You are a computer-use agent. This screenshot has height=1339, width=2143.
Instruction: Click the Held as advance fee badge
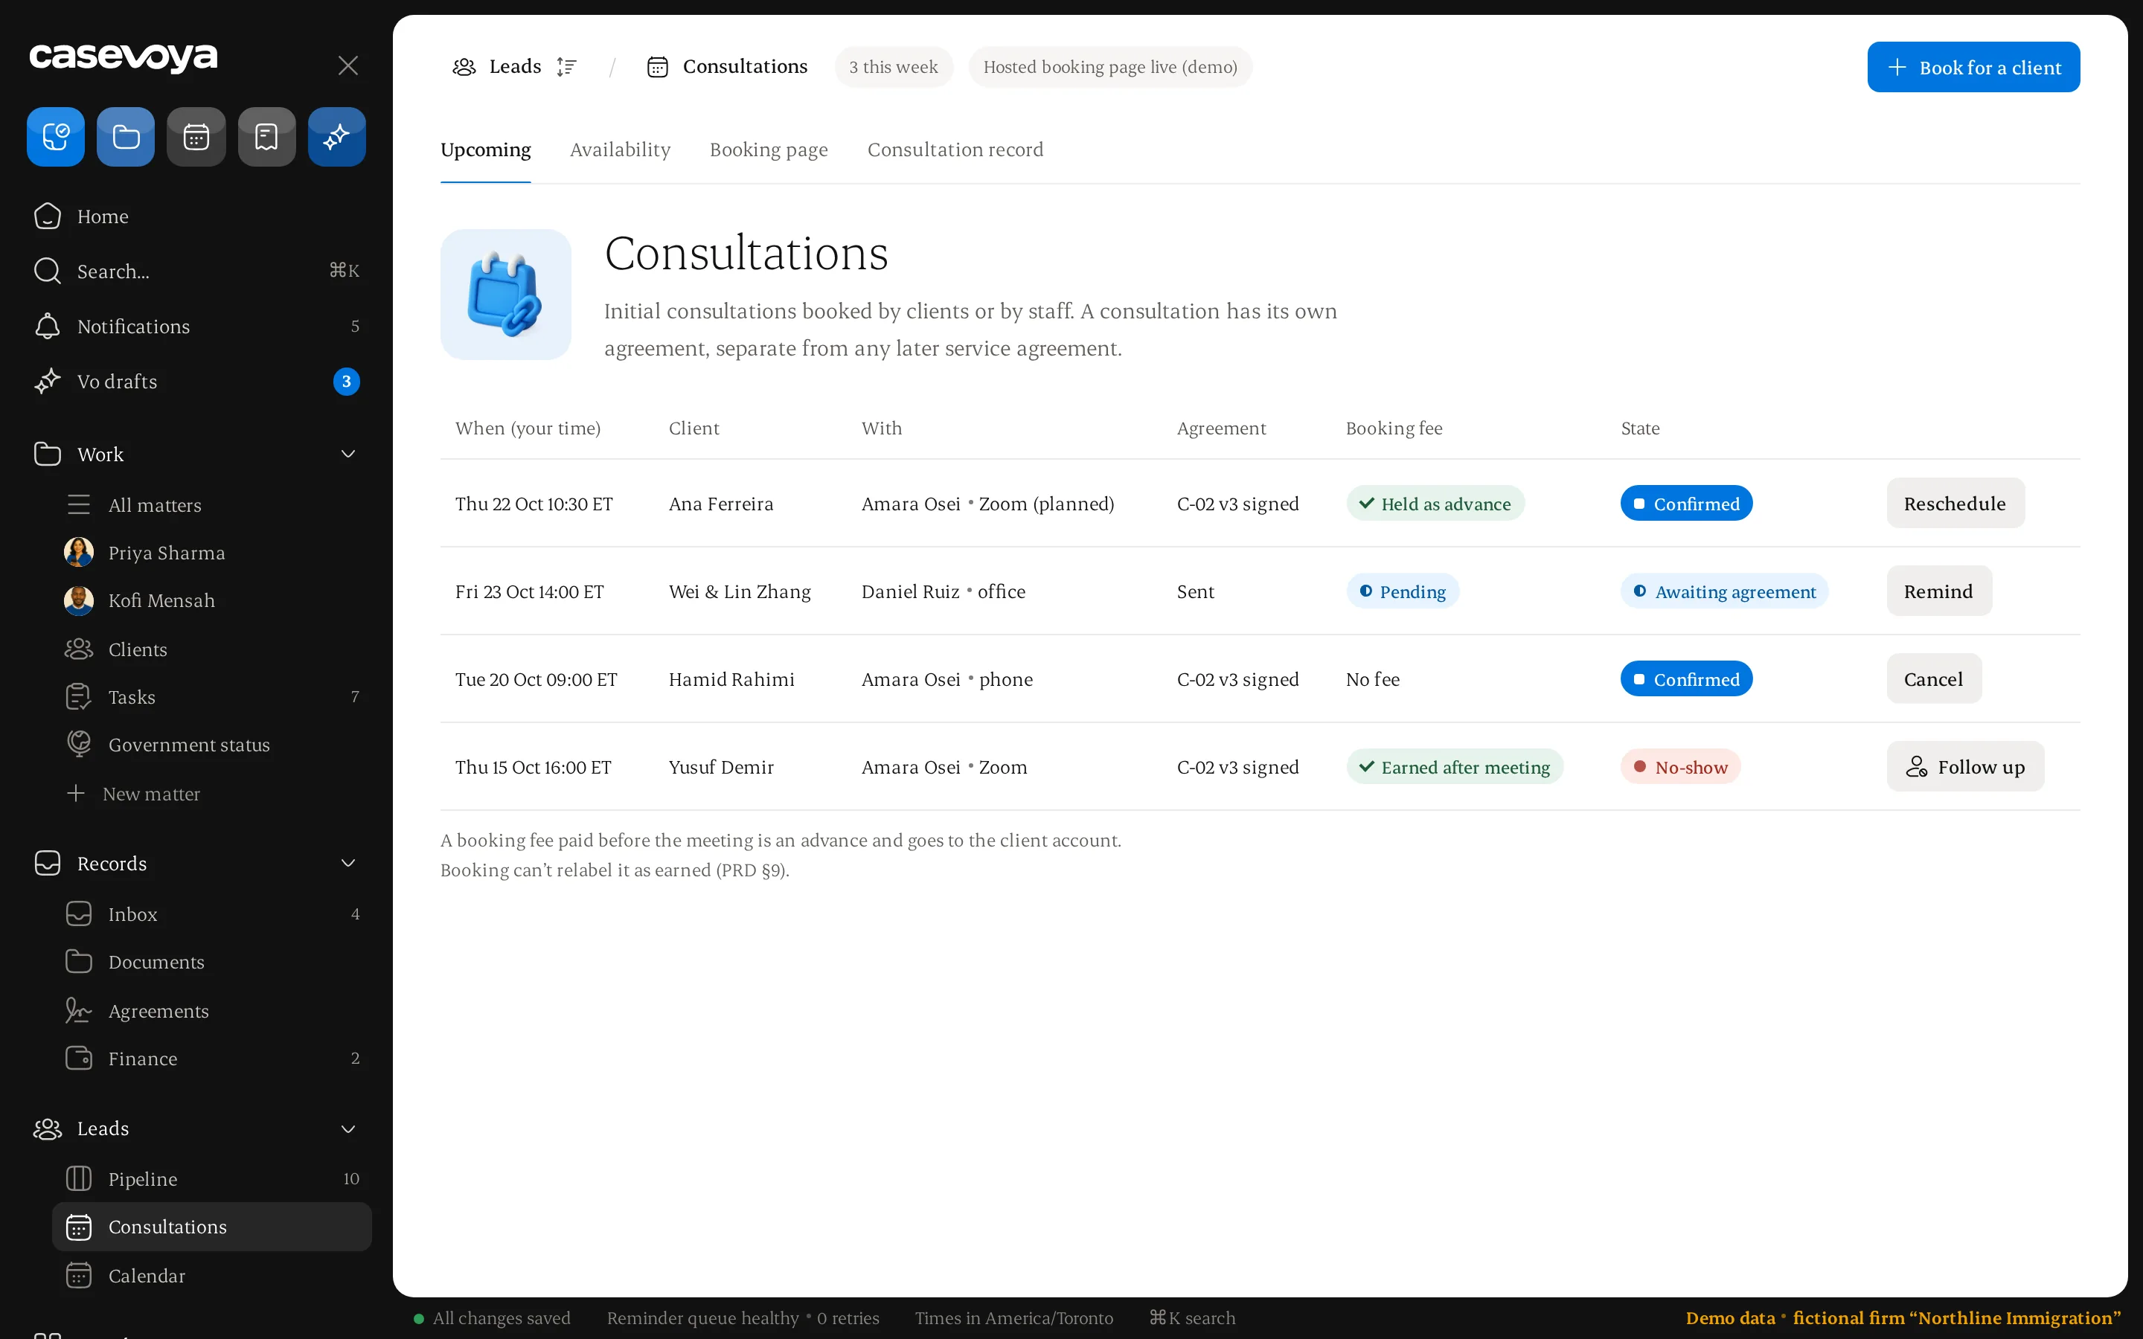[x=1435, y=504]
